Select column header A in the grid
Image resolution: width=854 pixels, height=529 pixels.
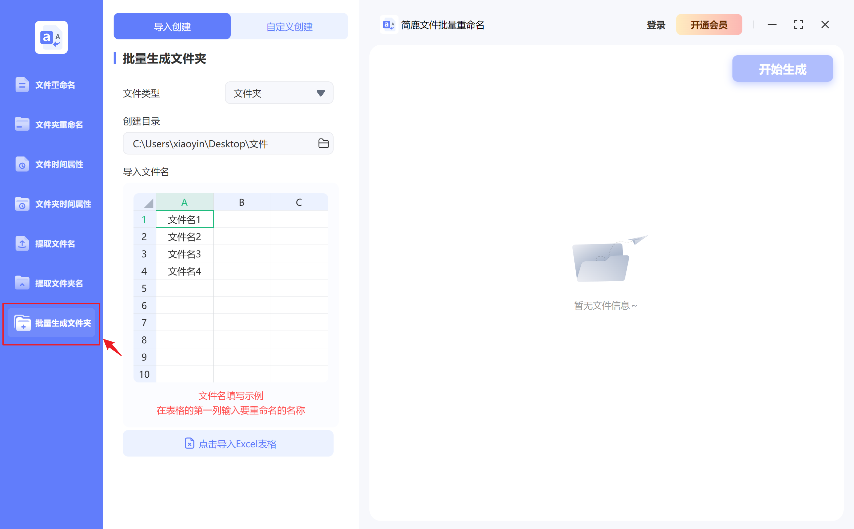tap(184, 202)
